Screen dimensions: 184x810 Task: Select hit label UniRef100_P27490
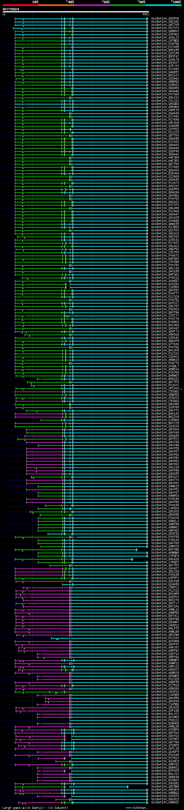(x=165, y=69)
